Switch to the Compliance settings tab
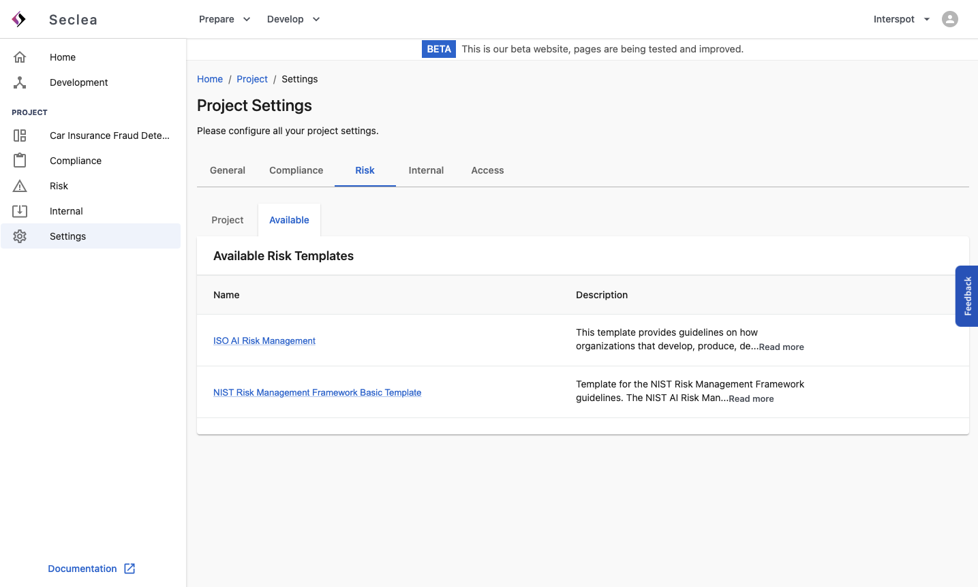 (x=296, y=170)
